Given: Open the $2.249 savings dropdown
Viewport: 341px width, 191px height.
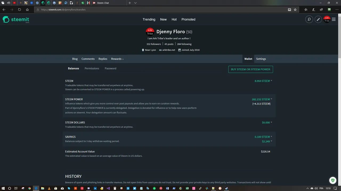Looking at the screenshot, I should (267, 141).
